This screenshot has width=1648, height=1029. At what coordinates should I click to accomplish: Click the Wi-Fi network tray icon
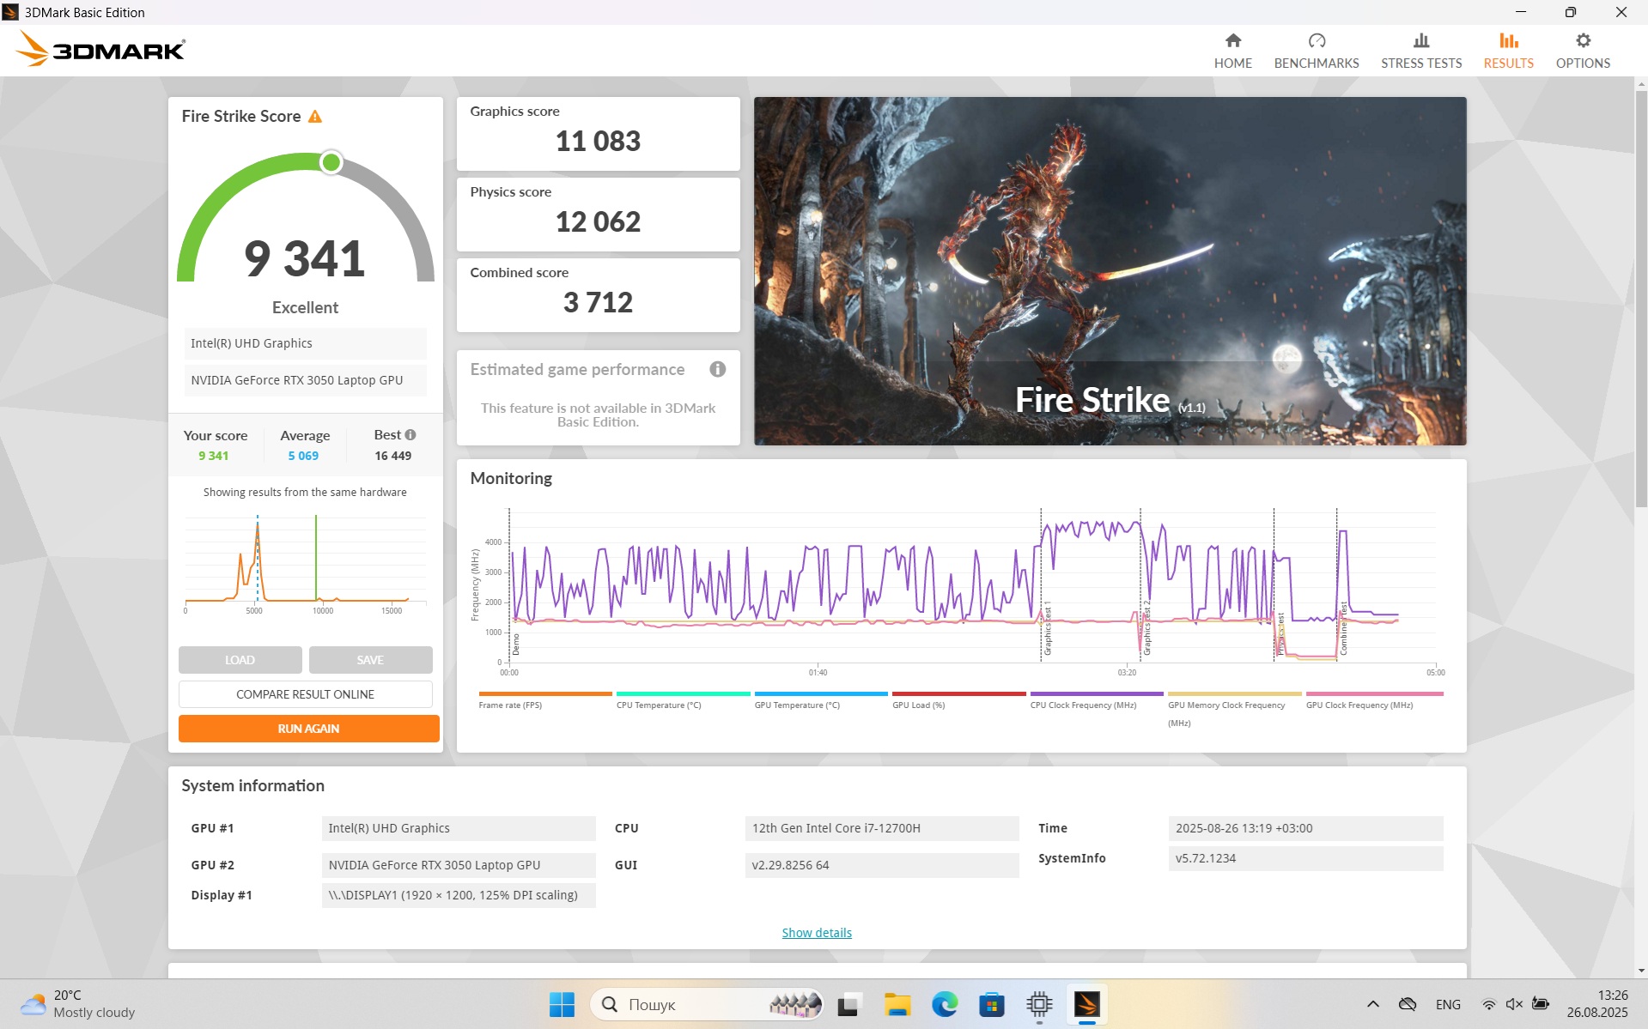pos(1489,1004)
